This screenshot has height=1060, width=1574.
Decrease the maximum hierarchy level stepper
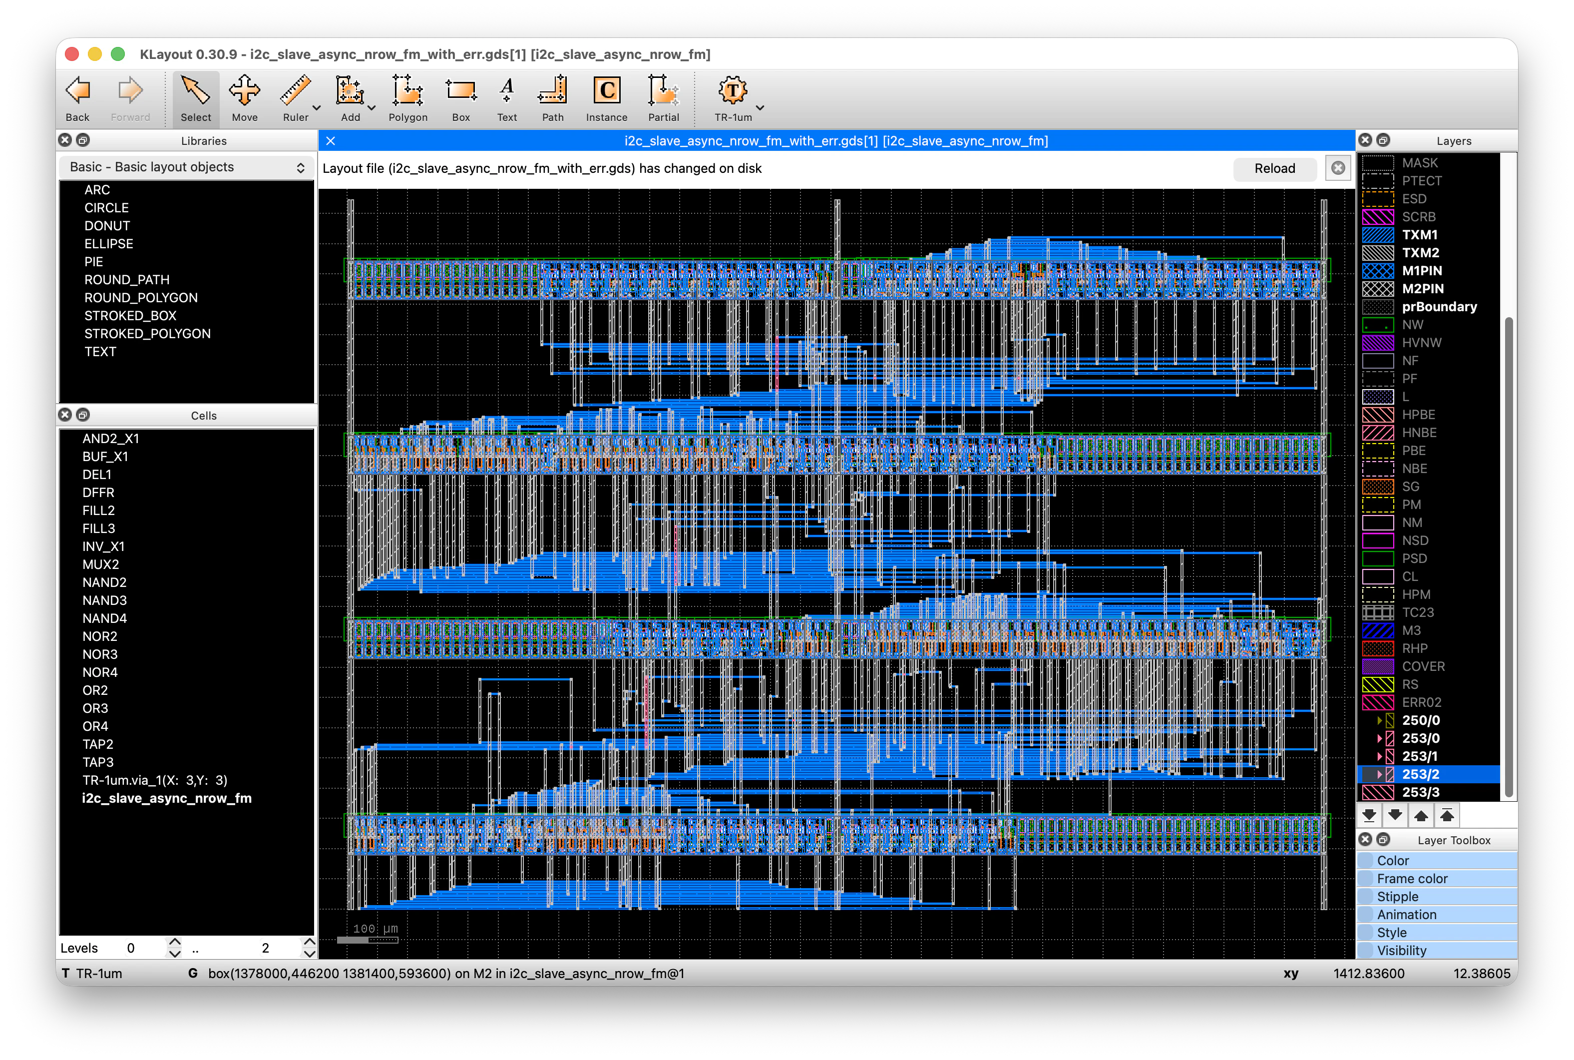coord(310,954)
